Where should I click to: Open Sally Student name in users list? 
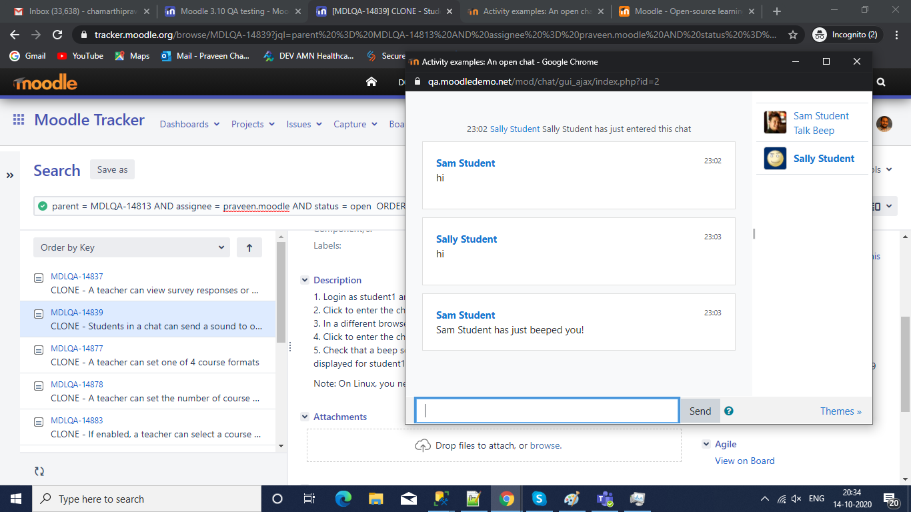pyautogui.click(x=824, y=159)
